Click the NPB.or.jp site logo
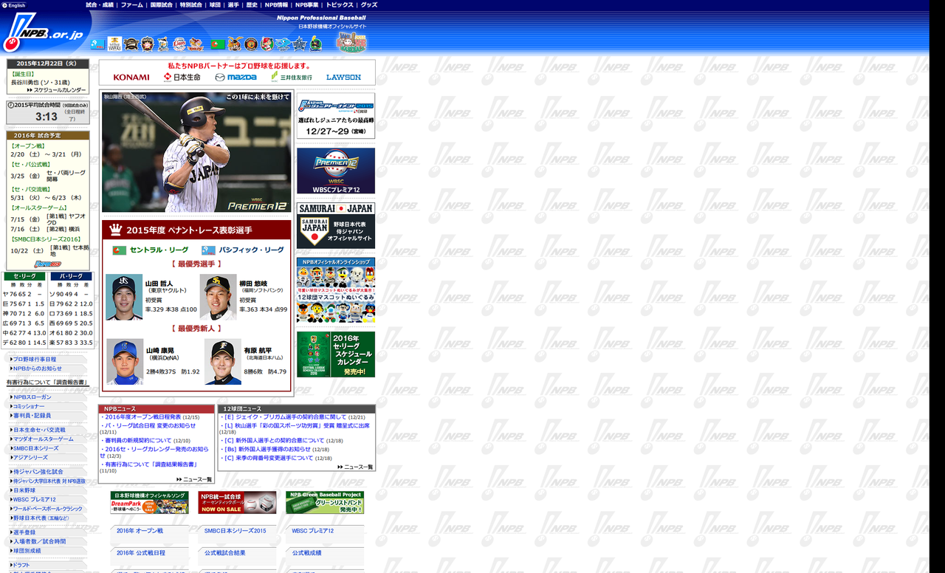Viewport: 945px width, 573px height. [44, 31]
